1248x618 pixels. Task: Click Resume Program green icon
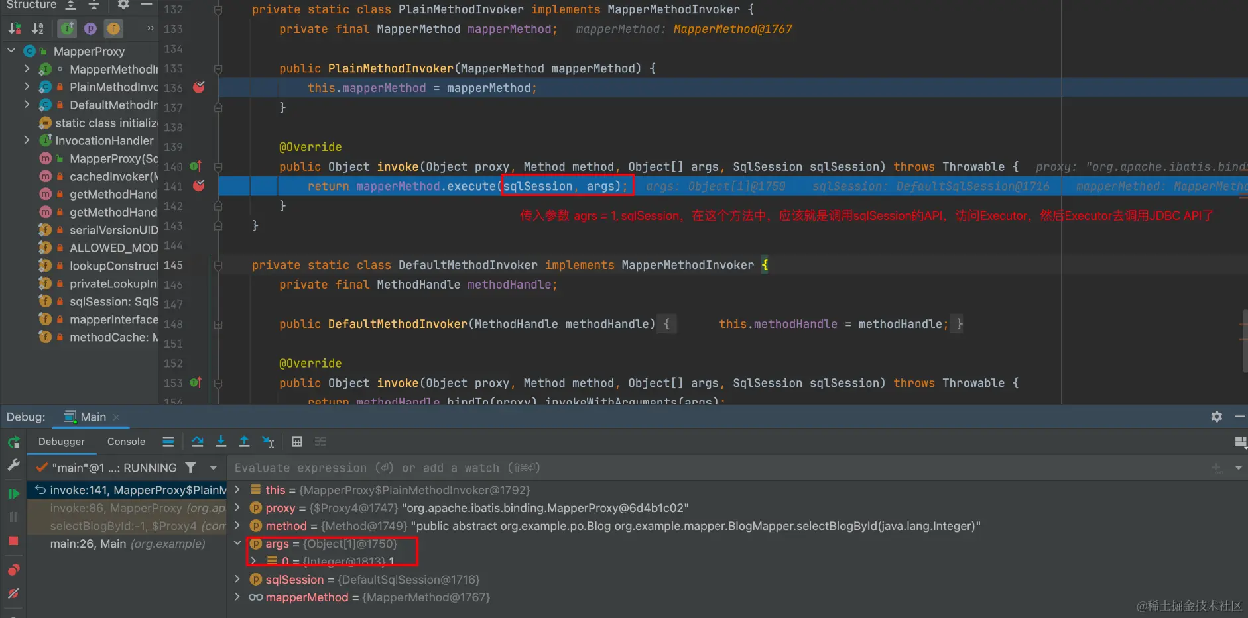coord(13,493)
